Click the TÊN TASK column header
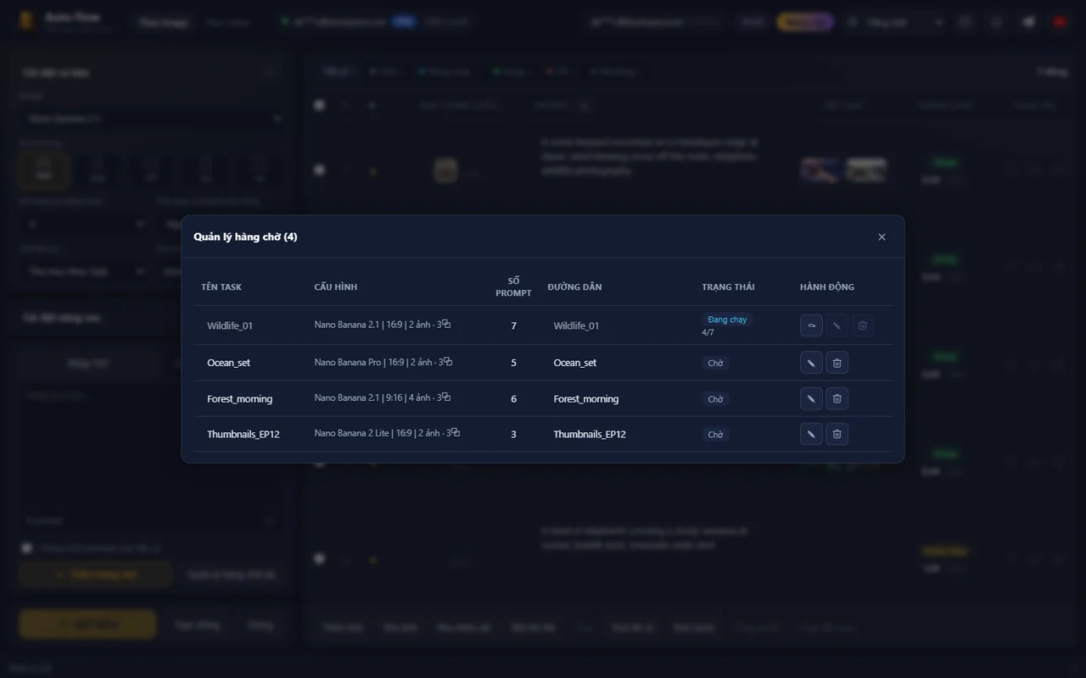This screenshot has width=1086, height=678. [x=221, y=287]
